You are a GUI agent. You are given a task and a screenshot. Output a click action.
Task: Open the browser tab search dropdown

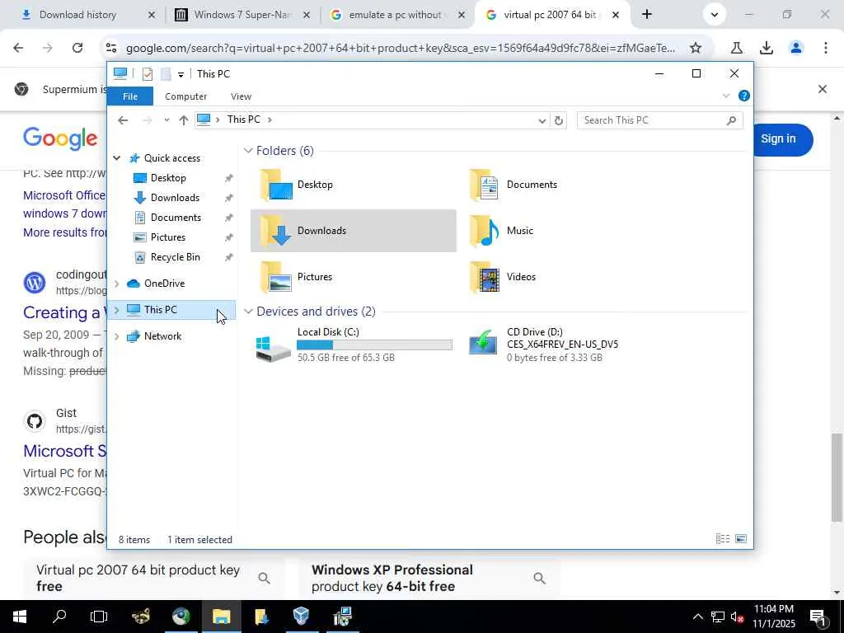coord(715,15)
